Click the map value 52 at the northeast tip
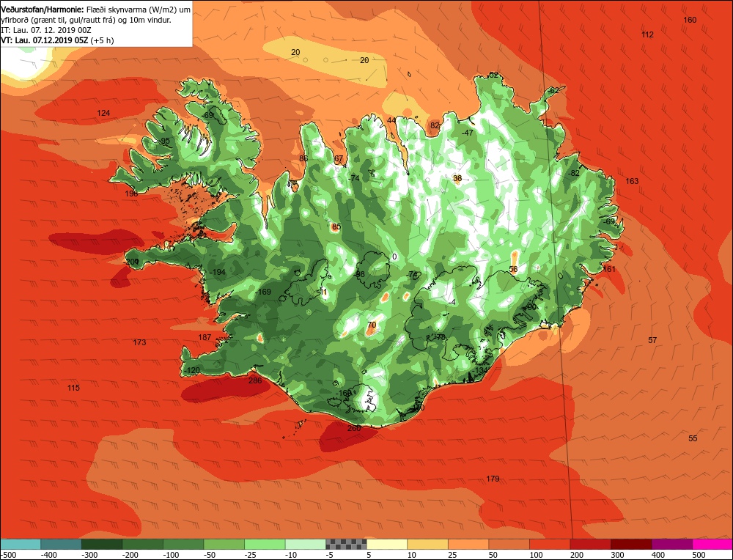Image resolution: width=733 pixels, height=560 pixels. [493, 75]
